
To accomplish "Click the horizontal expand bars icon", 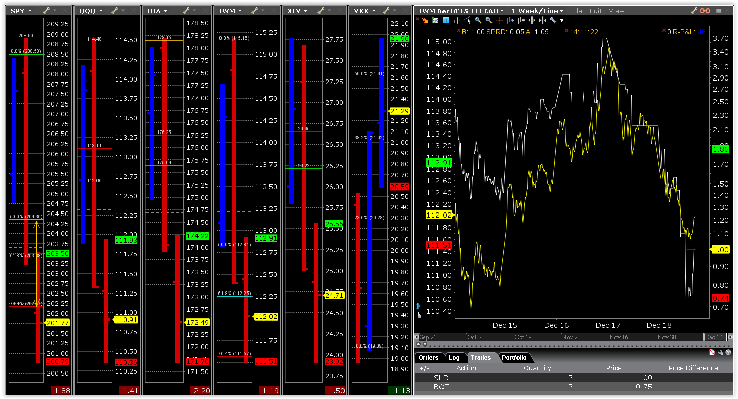I will tap(532, 20).
